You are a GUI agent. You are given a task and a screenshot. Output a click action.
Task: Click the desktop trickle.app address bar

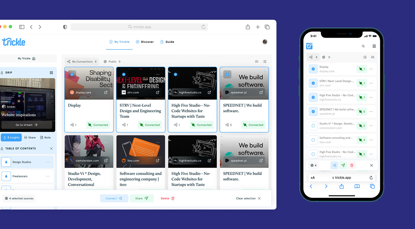point(139,27)
